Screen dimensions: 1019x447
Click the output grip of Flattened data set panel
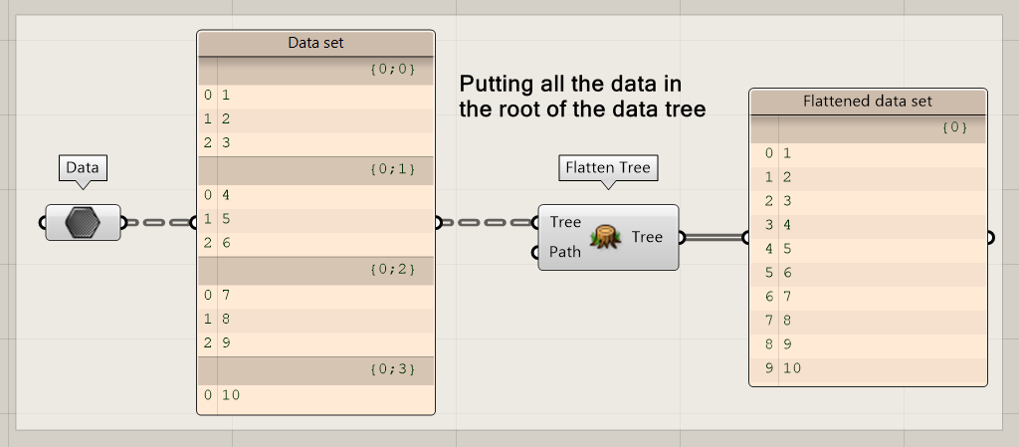pos(990,238)
